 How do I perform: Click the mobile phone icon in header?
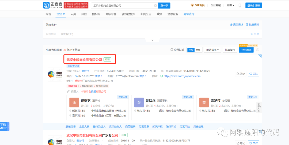tap(240, 5)
